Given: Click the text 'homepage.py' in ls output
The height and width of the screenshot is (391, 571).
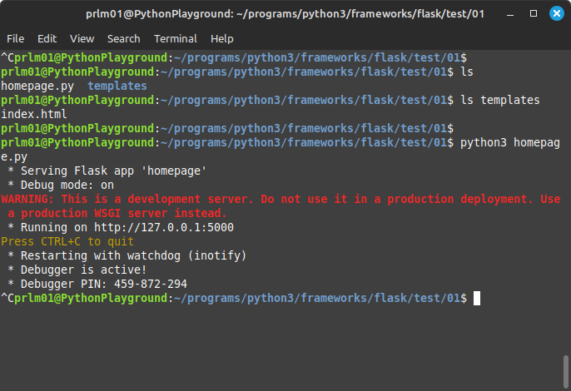Looking at the screenshot, I should tap(37, 86).
